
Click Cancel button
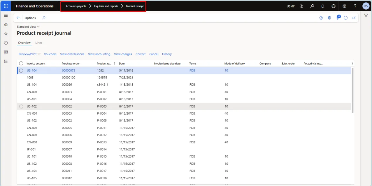point(154,54)
